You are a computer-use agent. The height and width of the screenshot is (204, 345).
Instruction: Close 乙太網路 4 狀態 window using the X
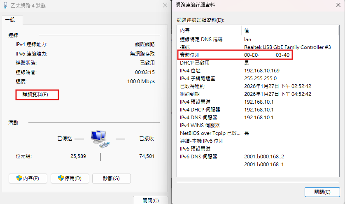(164, 5)
